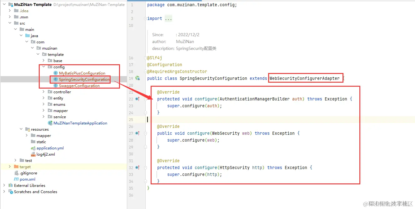Collapse the src folder
415x209 pixels.
point(10,23)
